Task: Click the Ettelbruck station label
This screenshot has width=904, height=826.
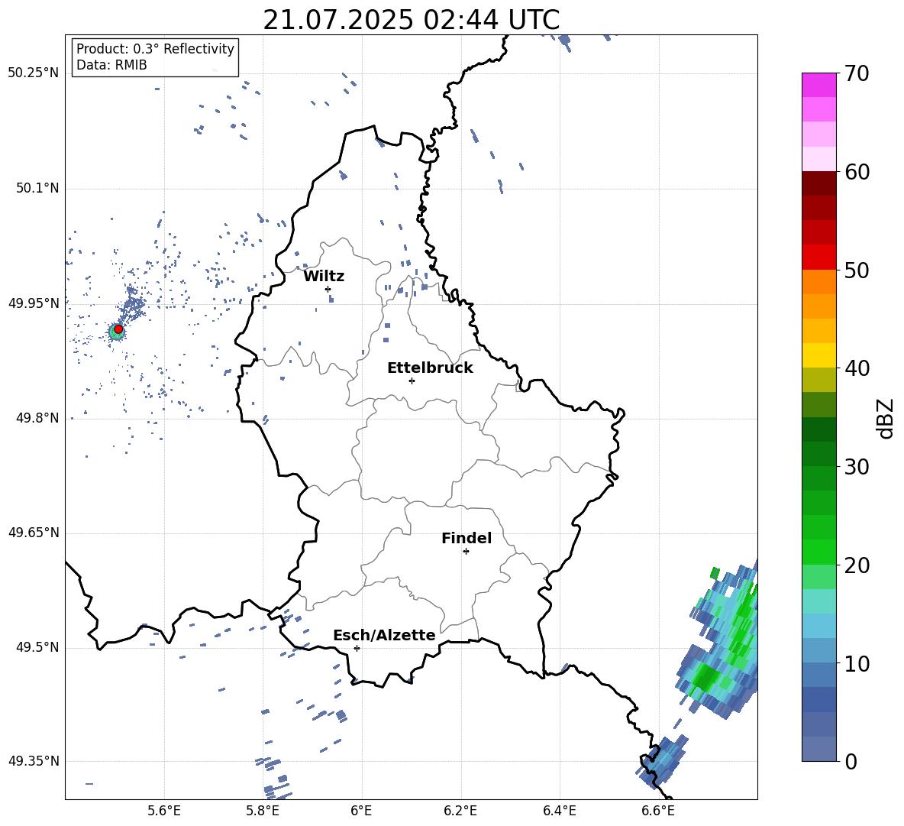Action: (x=430, y=368)
